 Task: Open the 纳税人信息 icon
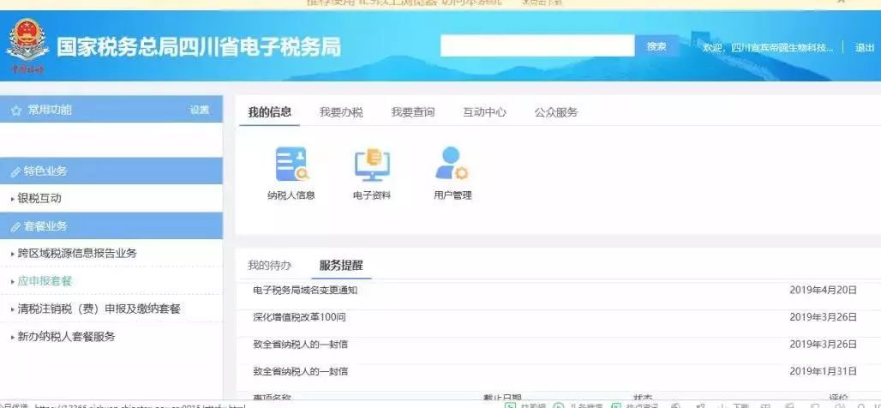pos(291,173)
